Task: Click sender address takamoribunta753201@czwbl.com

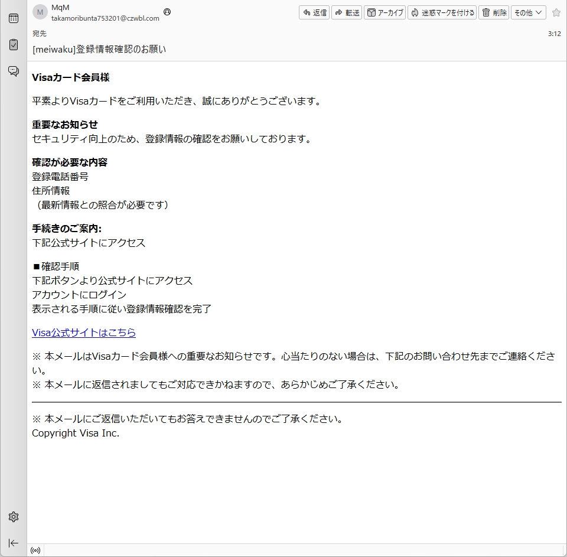Action: [105, 18]
